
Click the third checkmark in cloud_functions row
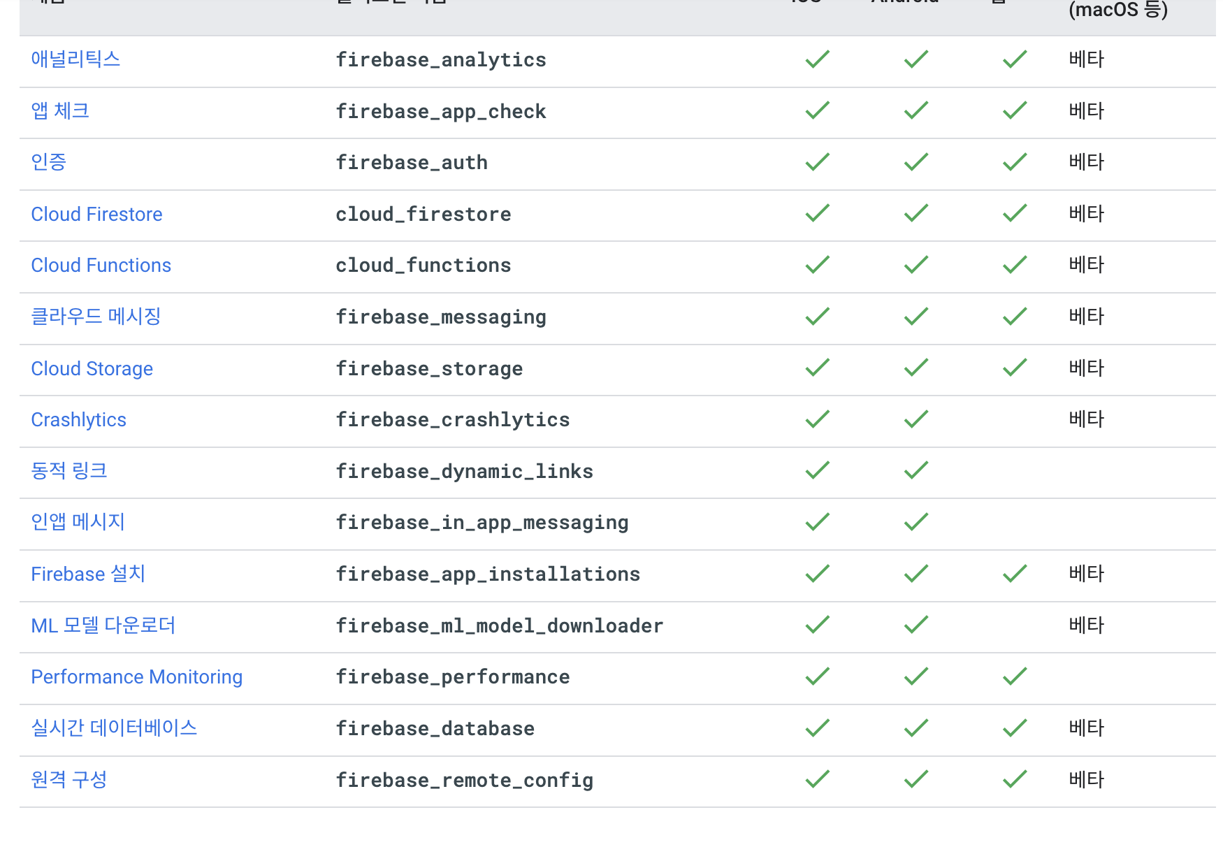[1015, 265]
